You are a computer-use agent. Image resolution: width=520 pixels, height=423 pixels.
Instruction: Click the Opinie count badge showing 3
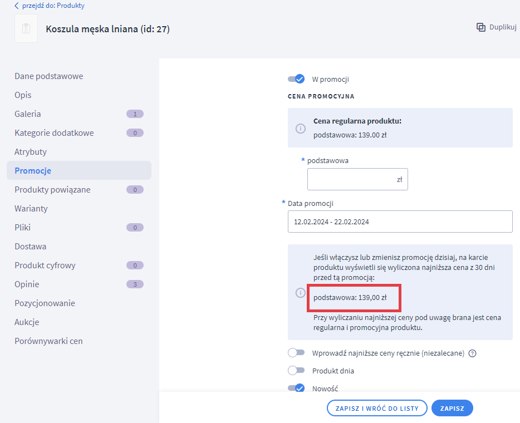tap(135, 284)
